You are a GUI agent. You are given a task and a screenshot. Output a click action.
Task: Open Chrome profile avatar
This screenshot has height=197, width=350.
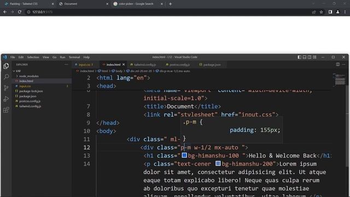[x=338, y=12]
